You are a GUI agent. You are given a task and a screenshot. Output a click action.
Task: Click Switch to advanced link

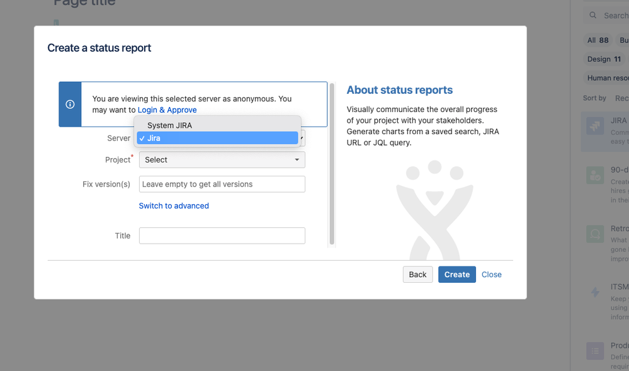174,205
